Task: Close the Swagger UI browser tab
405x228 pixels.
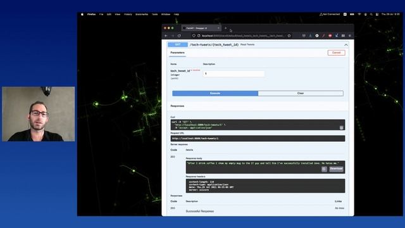Action: (218, 28)
